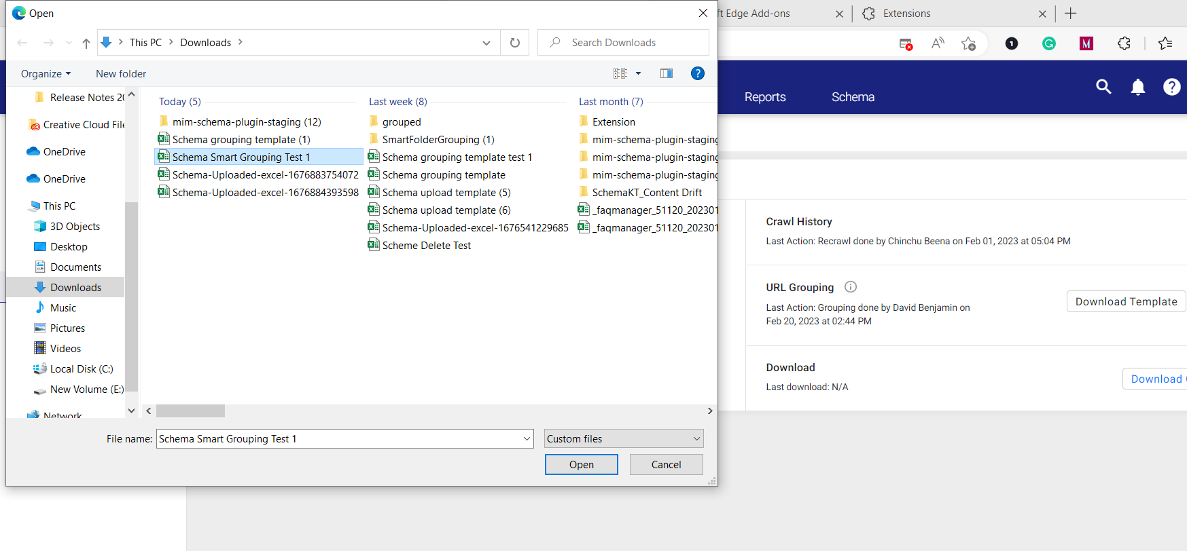Click the blocked content icon in address bar
The image size is (1187, 551).
click(906, 44)
